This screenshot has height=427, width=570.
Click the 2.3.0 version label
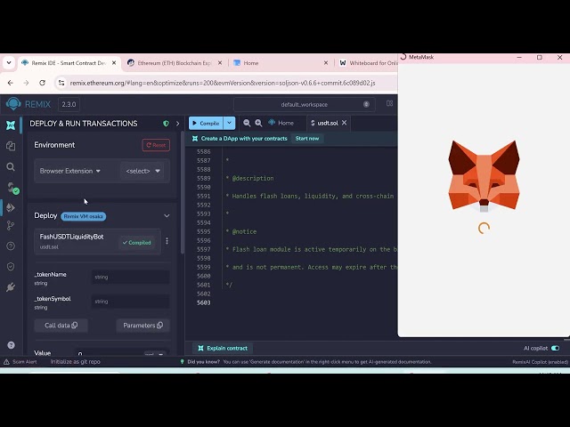69,105
